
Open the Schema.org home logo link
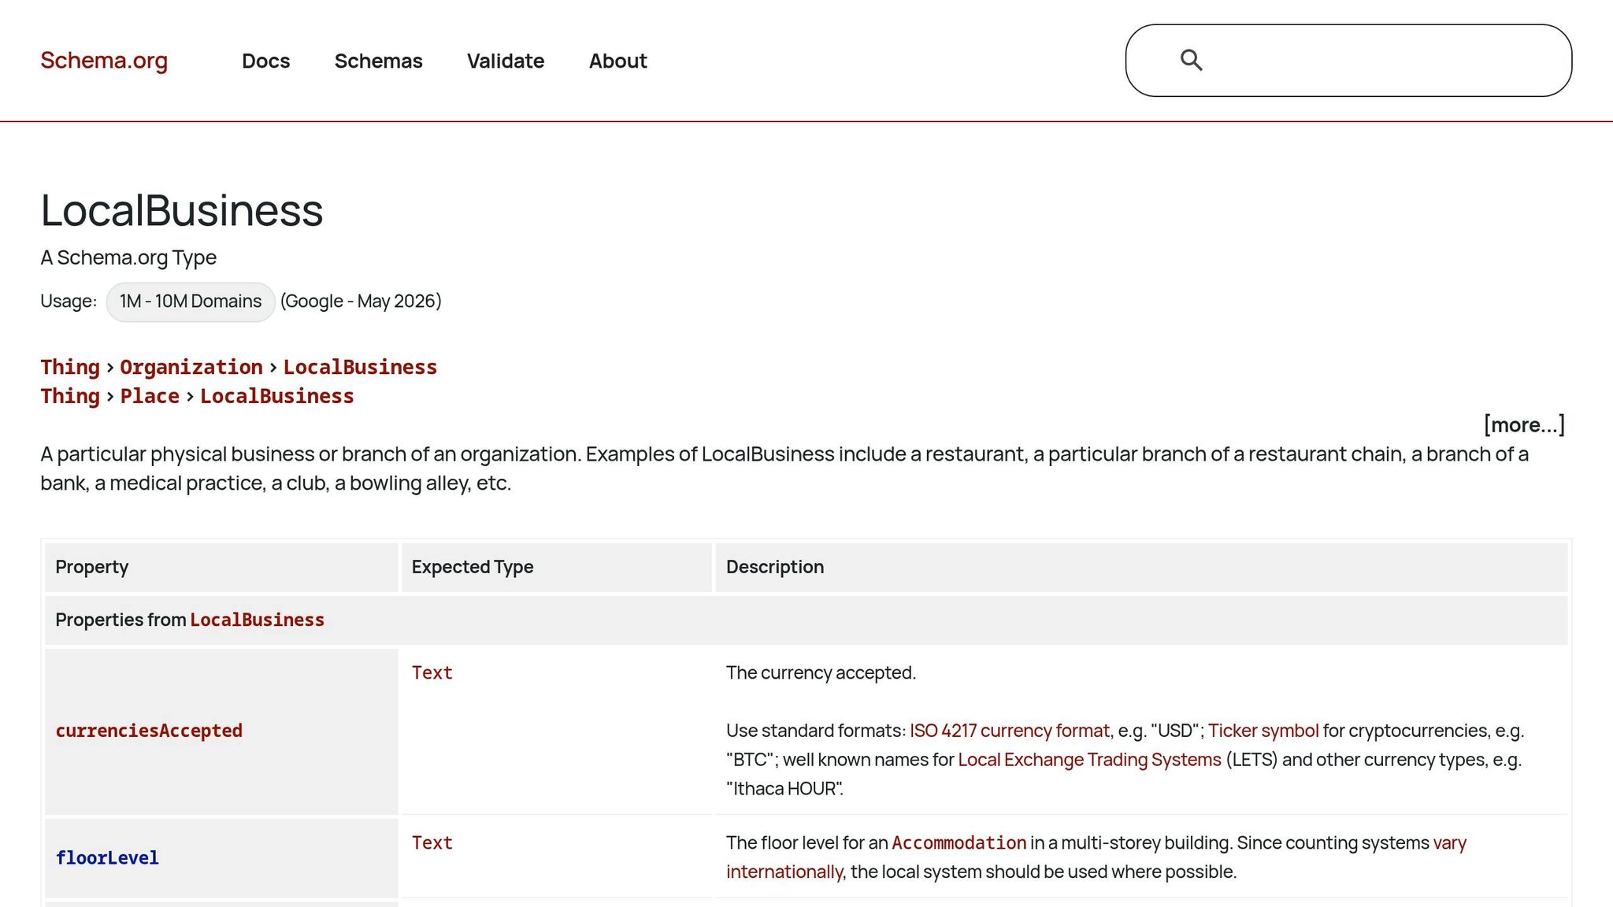click(x=104, y=61)
